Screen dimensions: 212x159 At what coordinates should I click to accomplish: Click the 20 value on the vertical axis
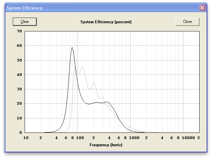click(x=19, y=103)
